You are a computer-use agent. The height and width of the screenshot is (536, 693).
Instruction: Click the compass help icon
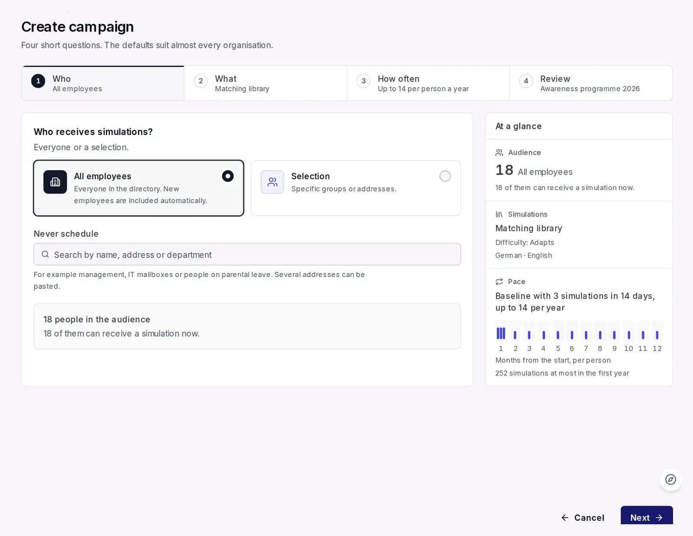click(x=670, y=480)
